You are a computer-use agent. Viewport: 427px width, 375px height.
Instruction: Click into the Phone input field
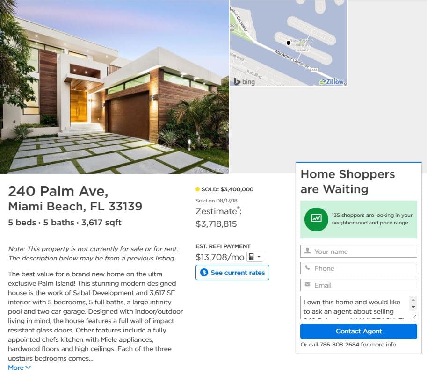pyautogui.click(x=363, y=268)
